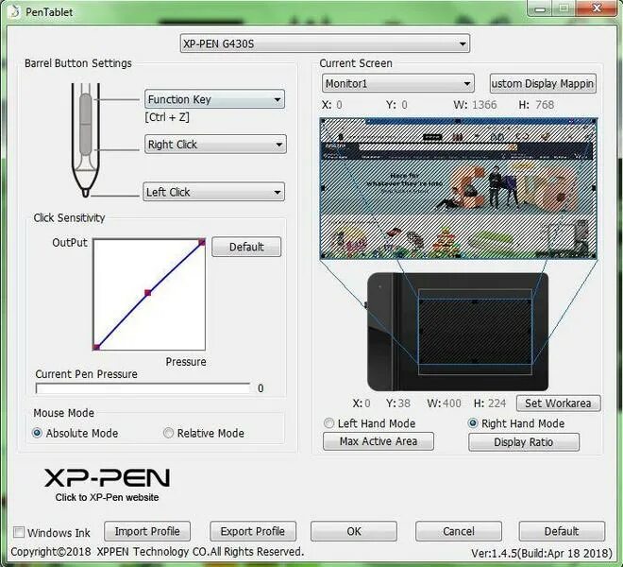Select Absolute Mode radio button

(x=37, y=433)
